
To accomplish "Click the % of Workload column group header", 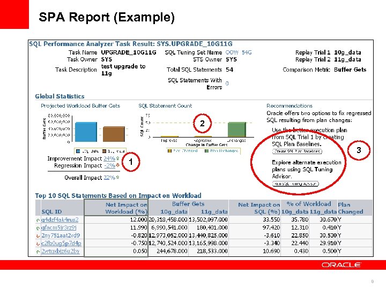I will pyautogui.click(x=309, y=204).
